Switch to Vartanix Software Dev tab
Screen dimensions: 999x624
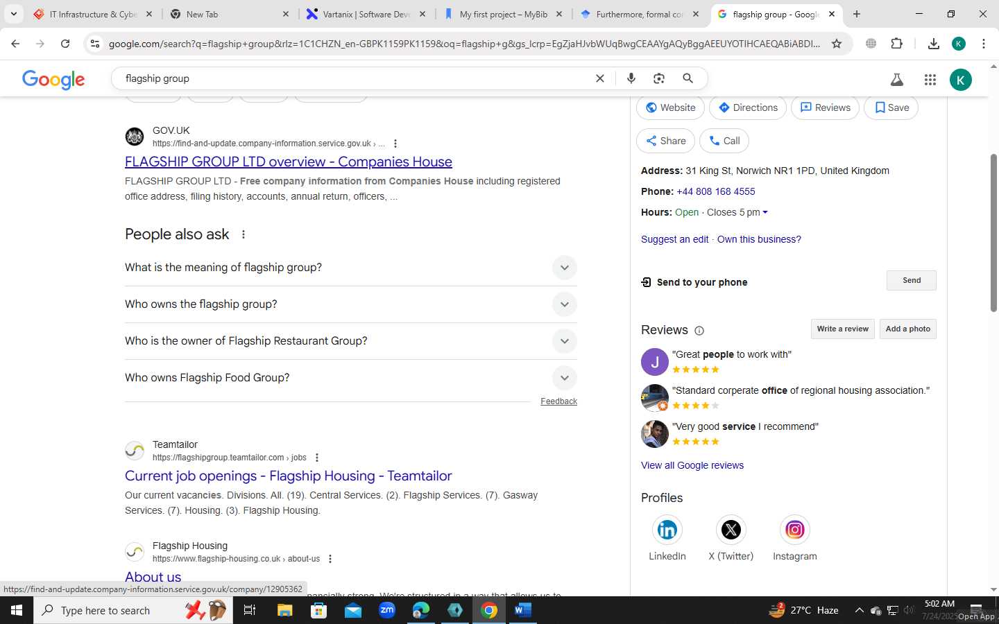[x=366, y=14]
